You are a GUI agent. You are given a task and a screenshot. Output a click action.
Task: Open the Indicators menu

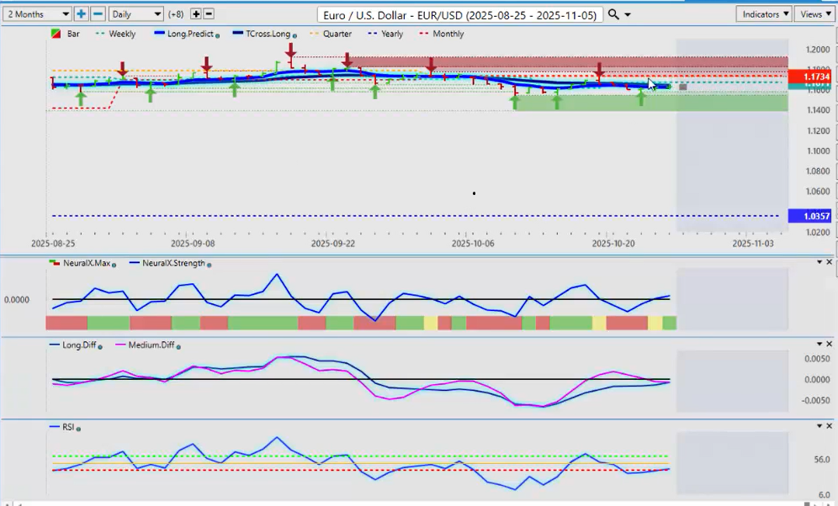coord(763,14)
